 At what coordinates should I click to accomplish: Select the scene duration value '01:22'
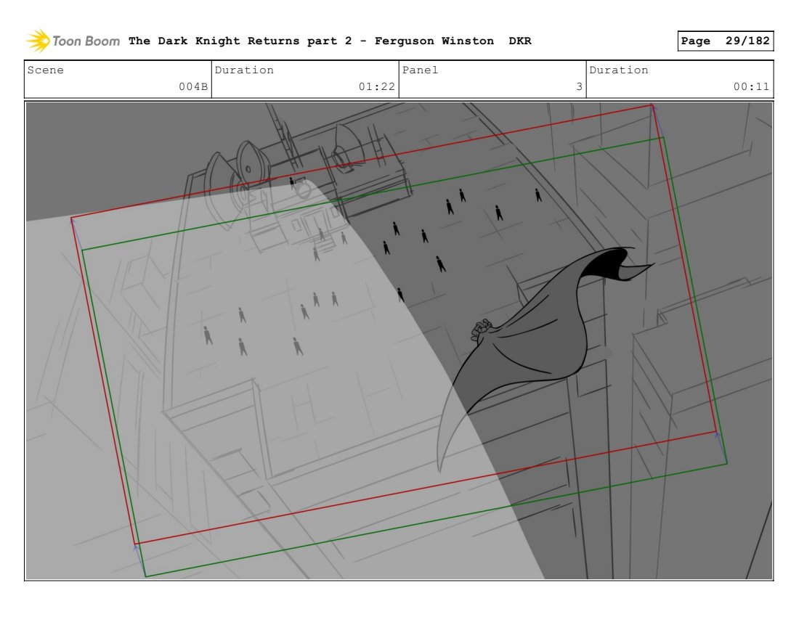[x=376, y=86]
